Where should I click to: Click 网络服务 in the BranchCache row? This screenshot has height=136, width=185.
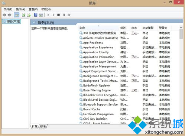pyautogui.click(x=165, y=109)
